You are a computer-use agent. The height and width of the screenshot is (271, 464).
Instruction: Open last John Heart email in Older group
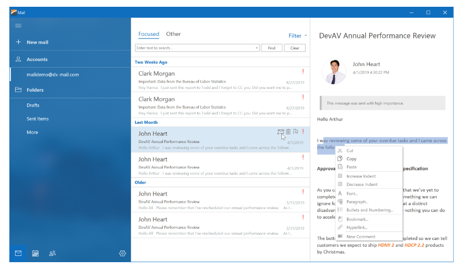(x=221, y=225)
